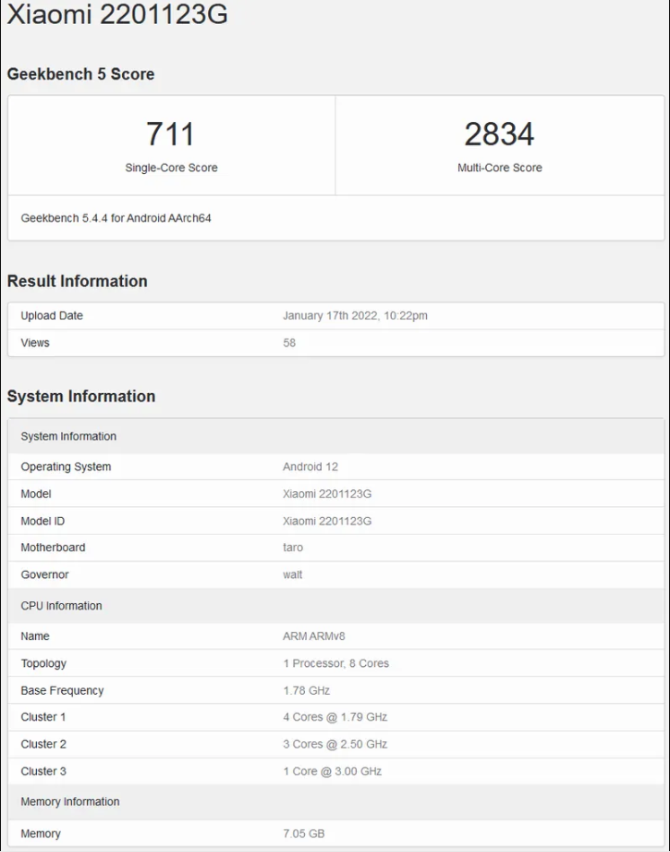Click the Model ID value Xiaomi 2201123G

click(327, 521)
